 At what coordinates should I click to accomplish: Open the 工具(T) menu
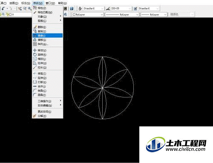[3, 3]
